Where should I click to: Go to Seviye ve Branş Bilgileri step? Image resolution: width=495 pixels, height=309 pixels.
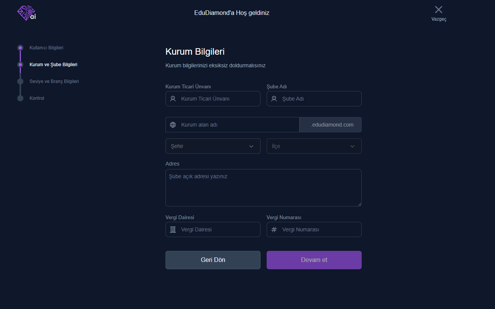click(54, 81)
